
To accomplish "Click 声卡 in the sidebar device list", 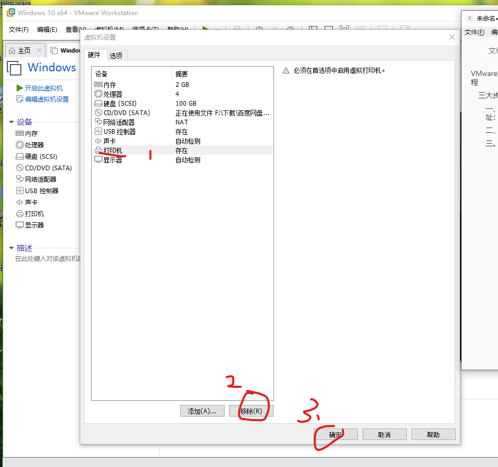I will pyautogui.click(x=31, y=202).
